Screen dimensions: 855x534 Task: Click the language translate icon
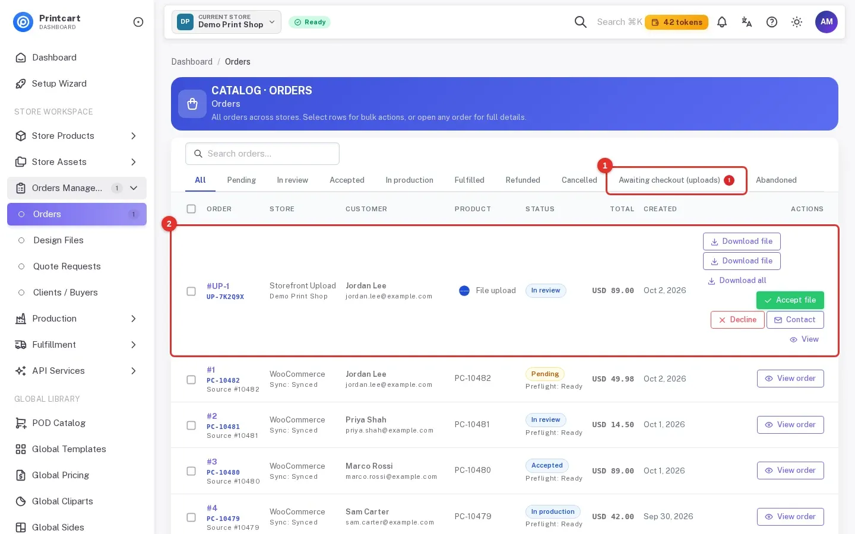(x=747, y=22)
